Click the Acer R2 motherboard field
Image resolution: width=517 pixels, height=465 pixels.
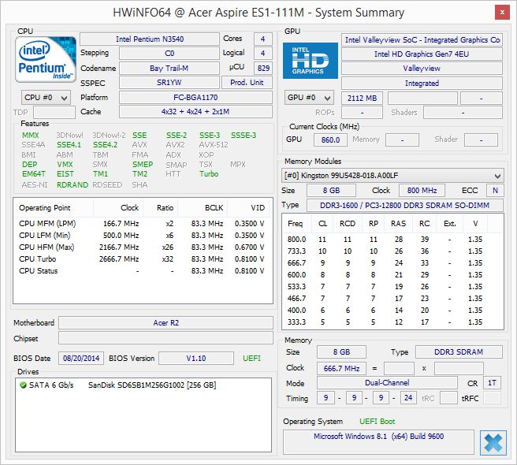[x=166, y=323]
